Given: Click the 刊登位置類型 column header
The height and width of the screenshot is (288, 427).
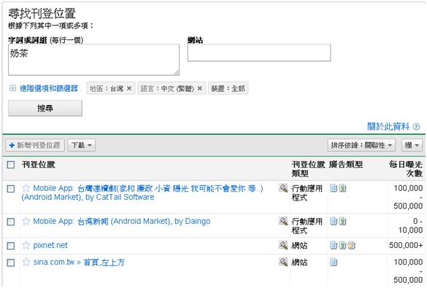Looking at the screenshot, I should coord(308,168).
